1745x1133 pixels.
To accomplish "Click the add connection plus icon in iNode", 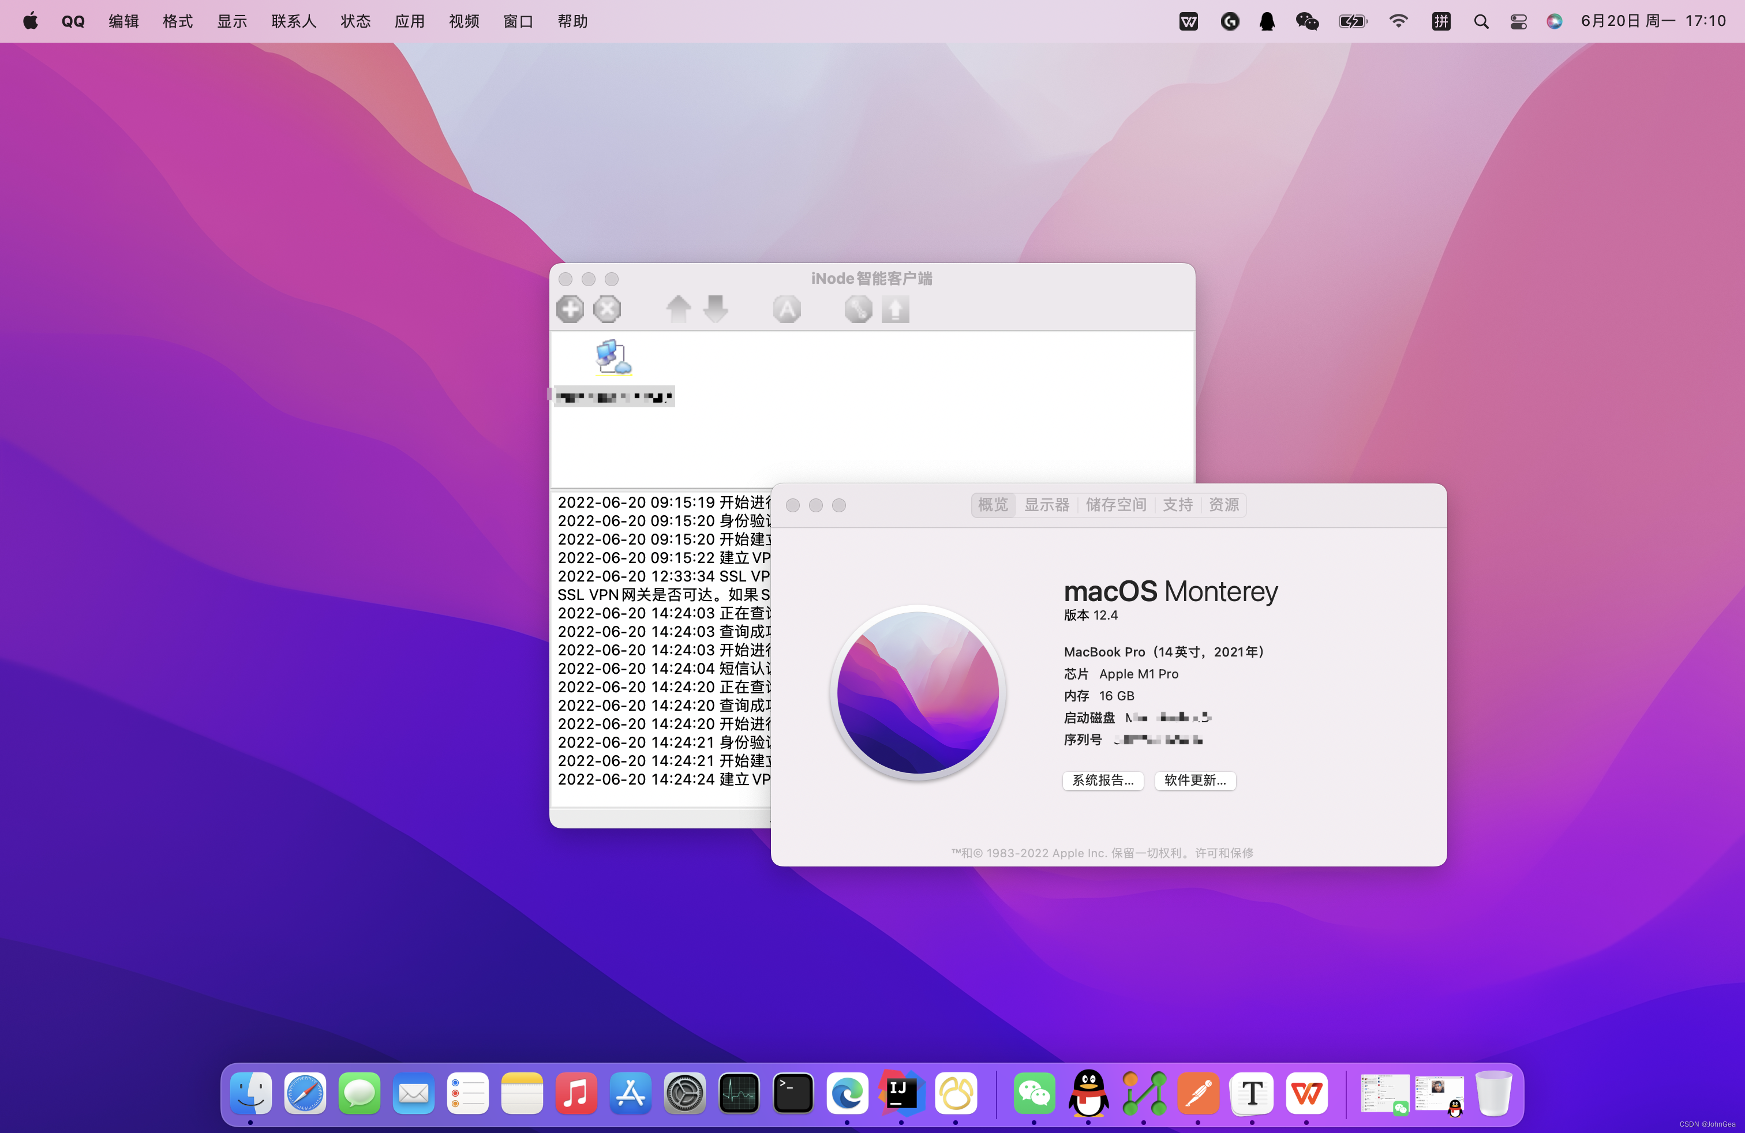I will coord(570,309).
